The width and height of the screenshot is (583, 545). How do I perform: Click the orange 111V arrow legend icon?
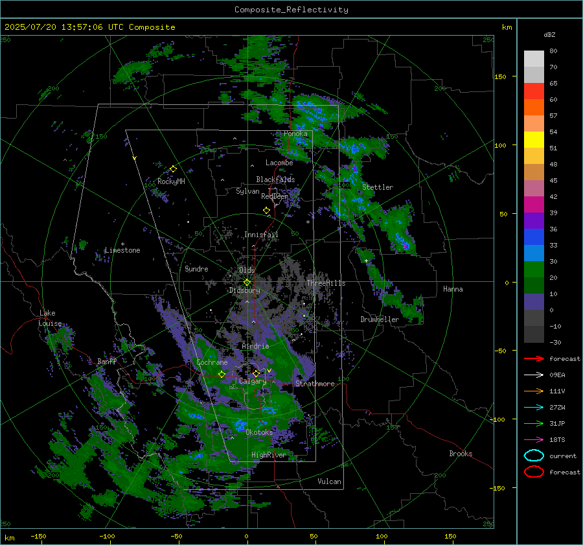tap(534, 391)
